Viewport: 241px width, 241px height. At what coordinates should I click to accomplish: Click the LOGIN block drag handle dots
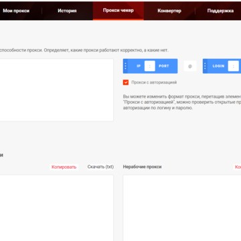(x=205, y=66)
